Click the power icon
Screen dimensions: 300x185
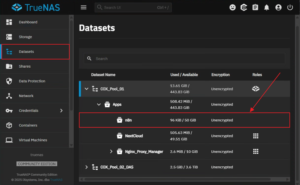[x=290, y=8]
